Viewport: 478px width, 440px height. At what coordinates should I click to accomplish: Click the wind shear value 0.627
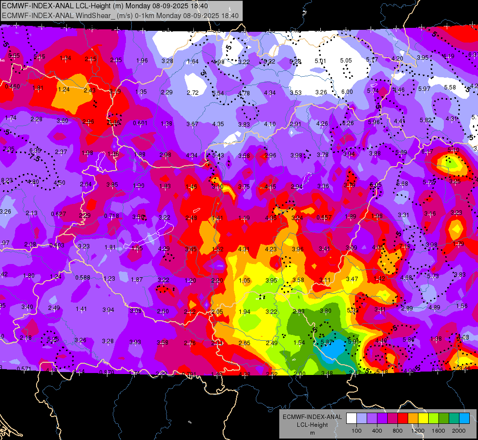58,214
